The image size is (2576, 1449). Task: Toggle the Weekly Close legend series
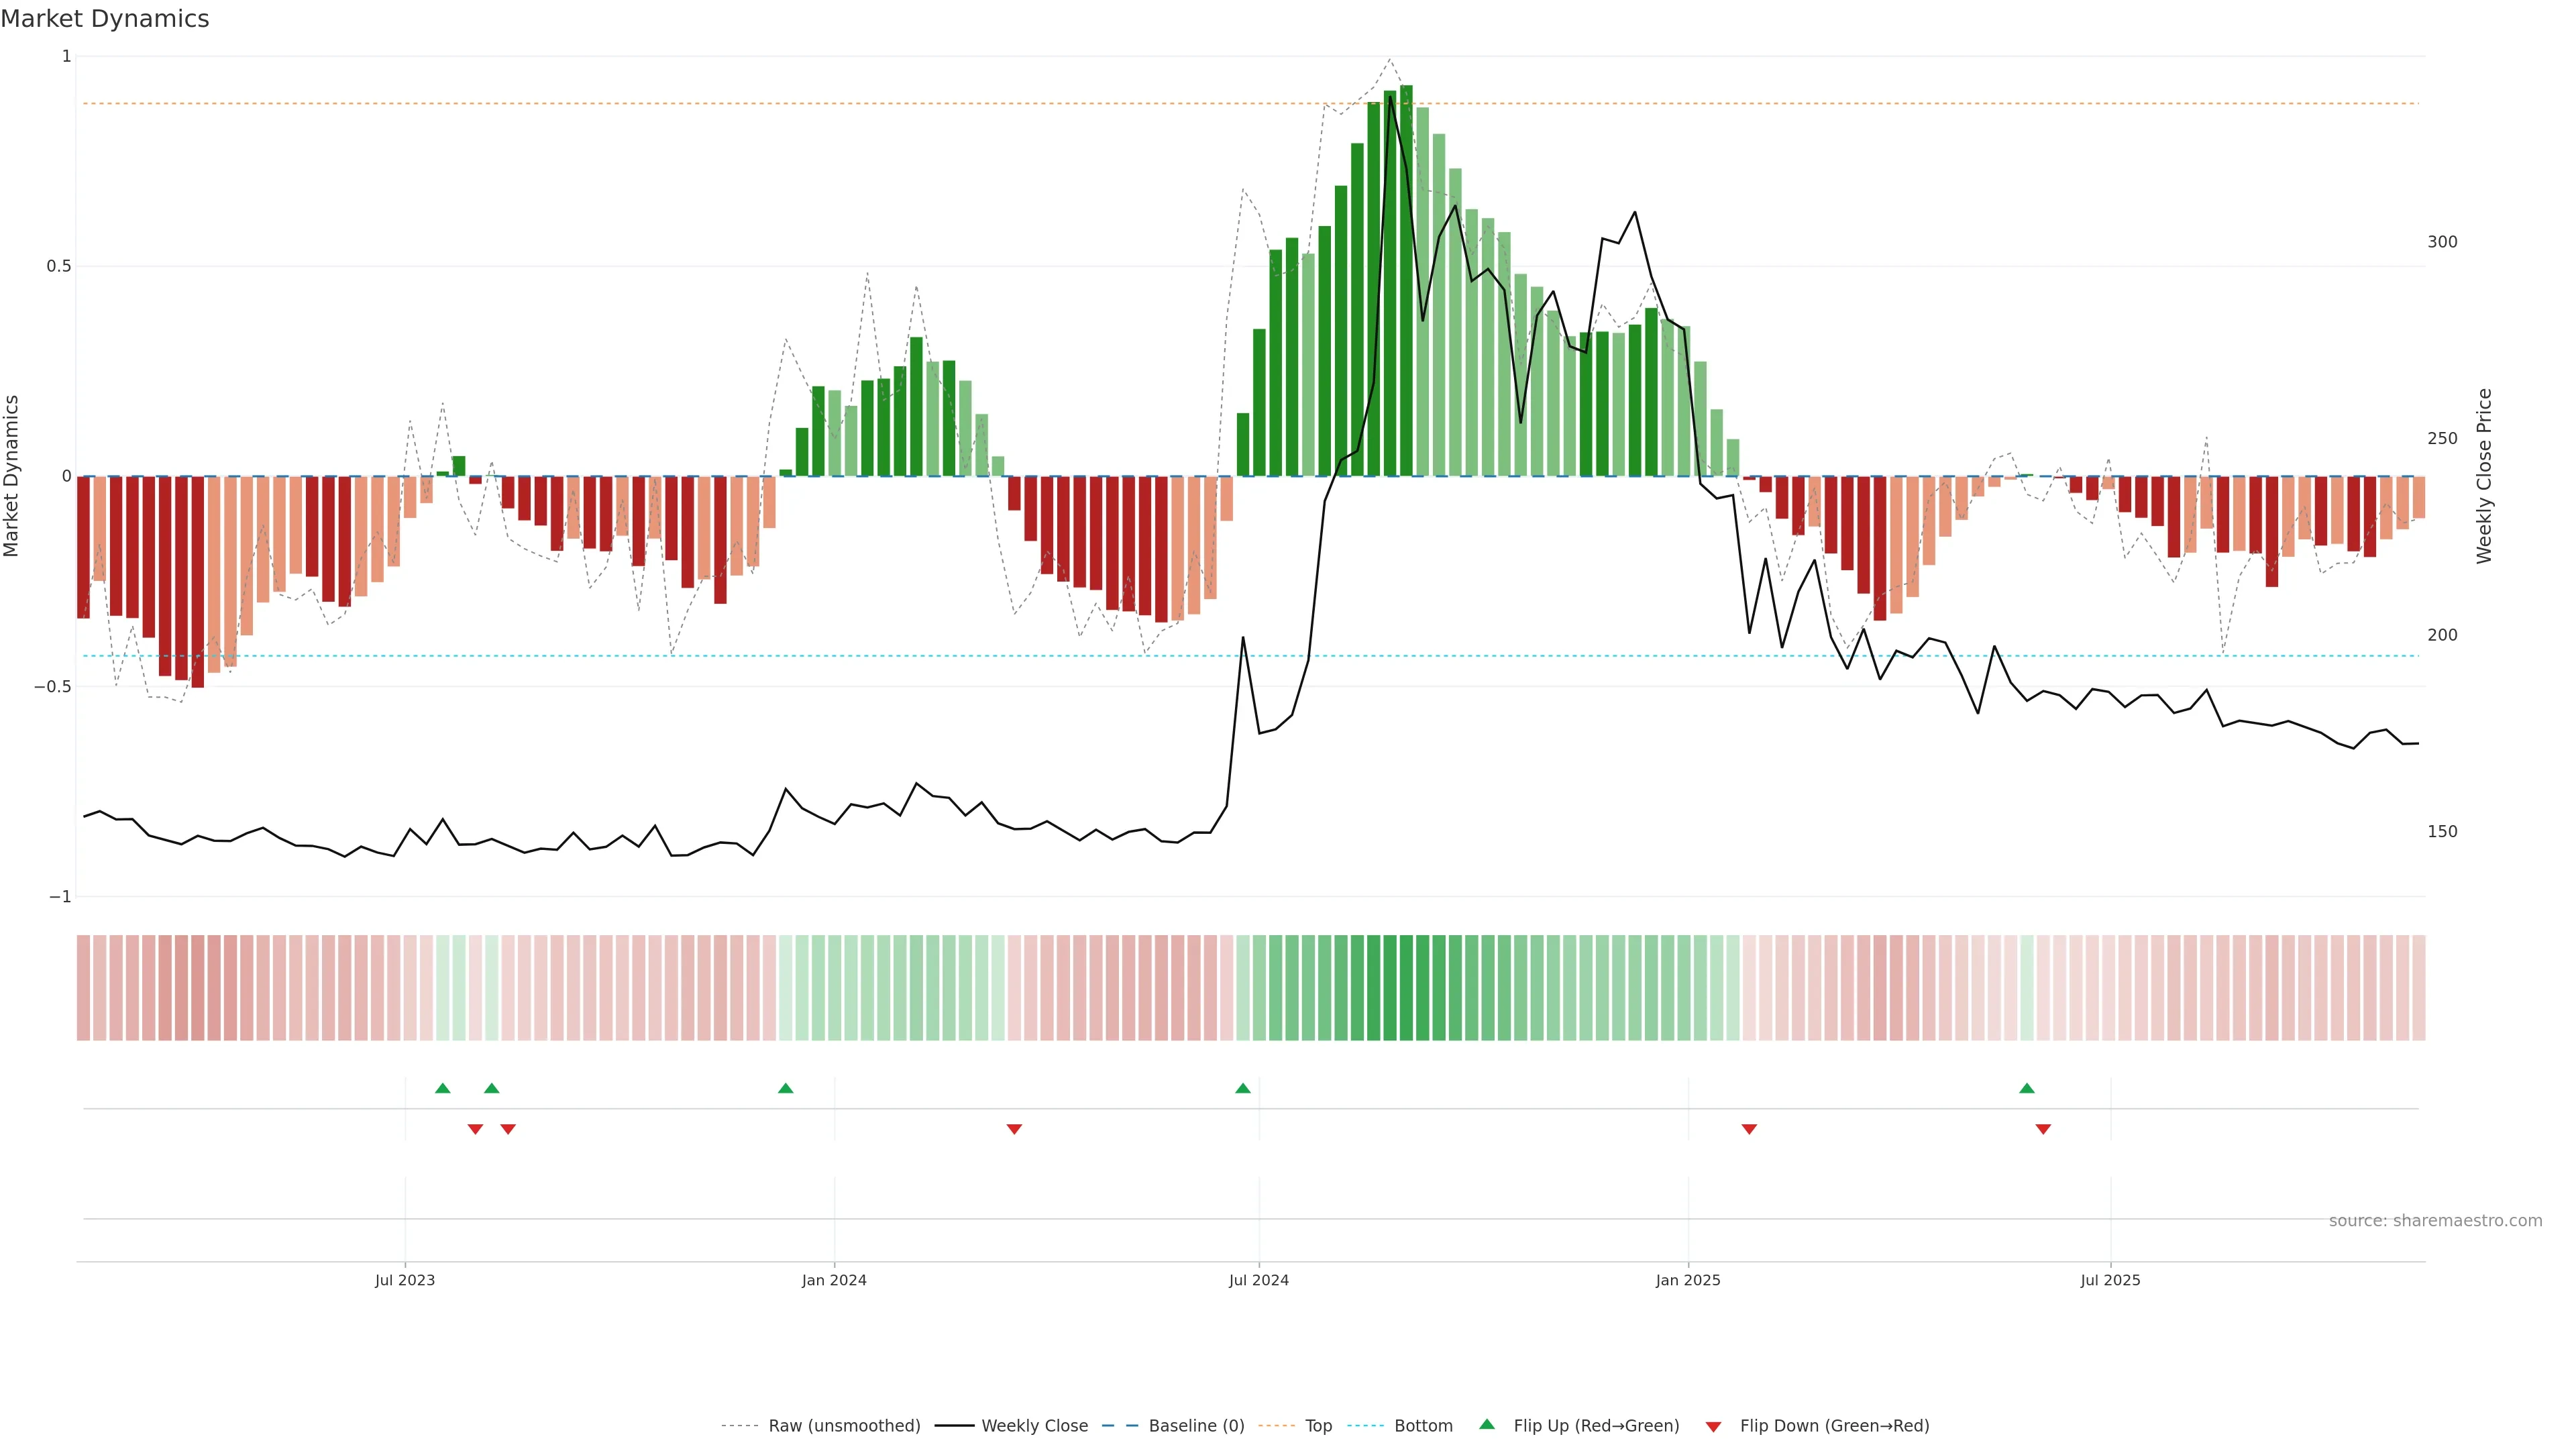point(1034,1426)
